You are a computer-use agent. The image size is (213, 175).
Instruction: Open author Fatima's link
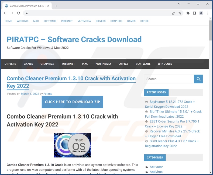pos(48,94)
